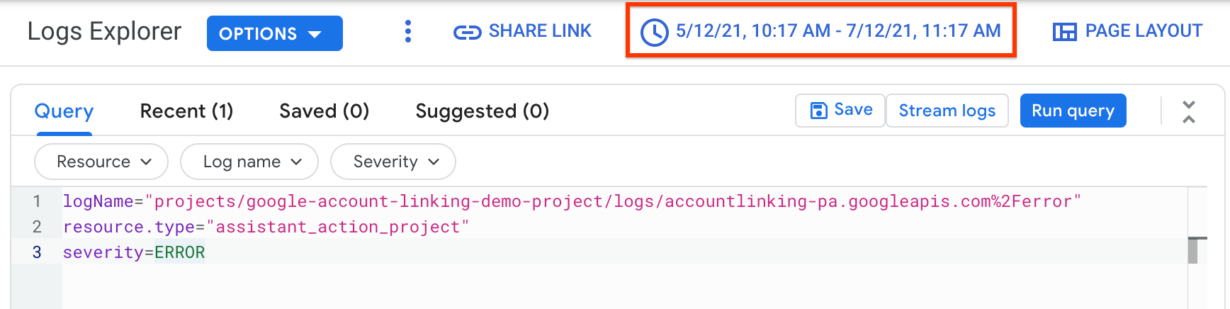Click the Stream logs button
The width and height of the screenshot is (1230, 309).
click(x=947, y=111)
